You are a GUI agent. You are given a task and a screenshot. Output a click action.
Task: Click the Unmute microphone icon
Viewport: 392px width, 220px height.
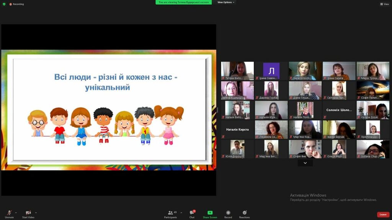pos(9,213)
